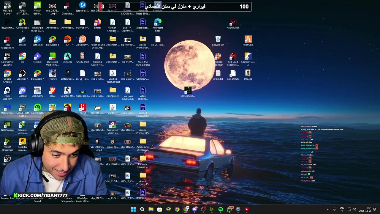The image size is (380, 214).
Task: Switch to Spotify in the taskbar
Action: pyautogui.click(x=221, y=209)
